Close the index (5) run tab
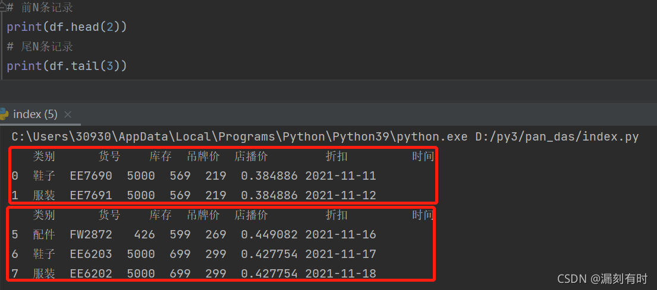Viewport: 657px width, 290px height. [x=68, y=114]
